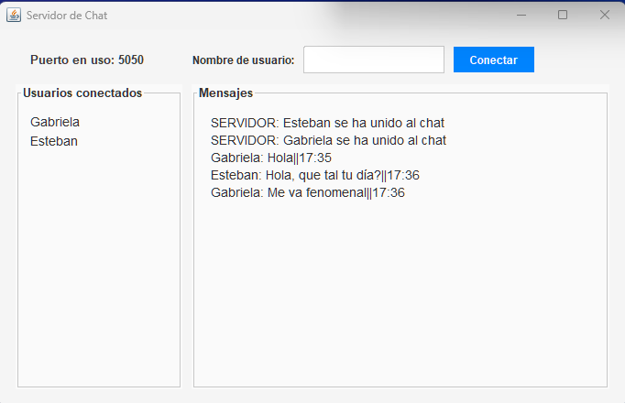Select Esteban in the connected users list
The image size is (625, 403).
pyautogui.click(x=54, y=141)
